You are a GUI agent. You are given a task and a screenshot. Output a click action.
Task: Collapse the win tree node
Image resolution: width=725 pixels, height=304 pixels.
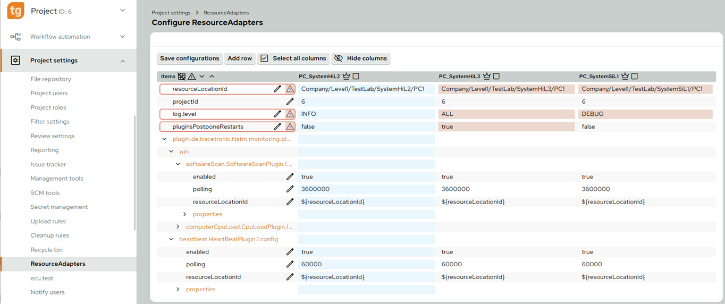pos(171,151)
